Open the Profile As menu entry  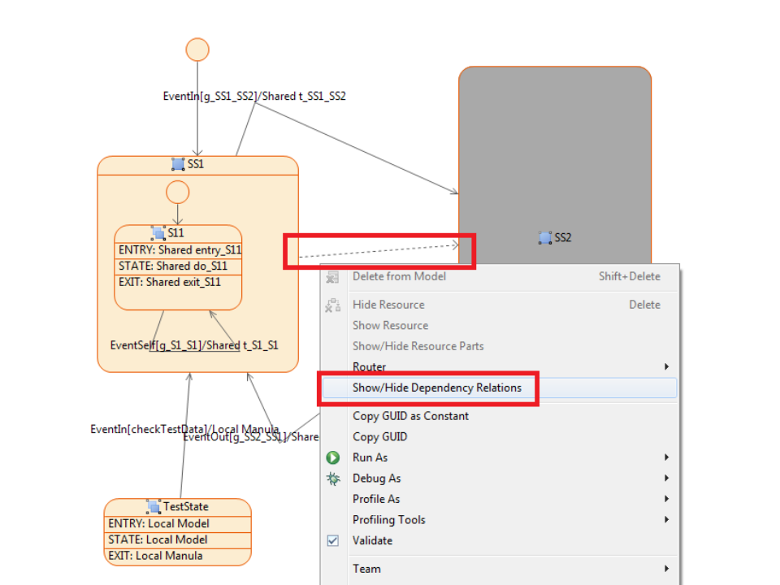pyautogui.click(x=376, y=499)
